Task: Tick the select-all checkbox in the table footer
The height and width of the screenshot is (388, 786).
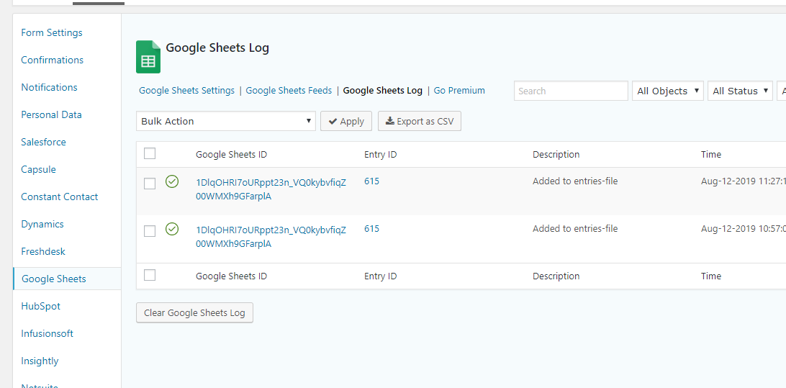Action: (x=150, y=275)
